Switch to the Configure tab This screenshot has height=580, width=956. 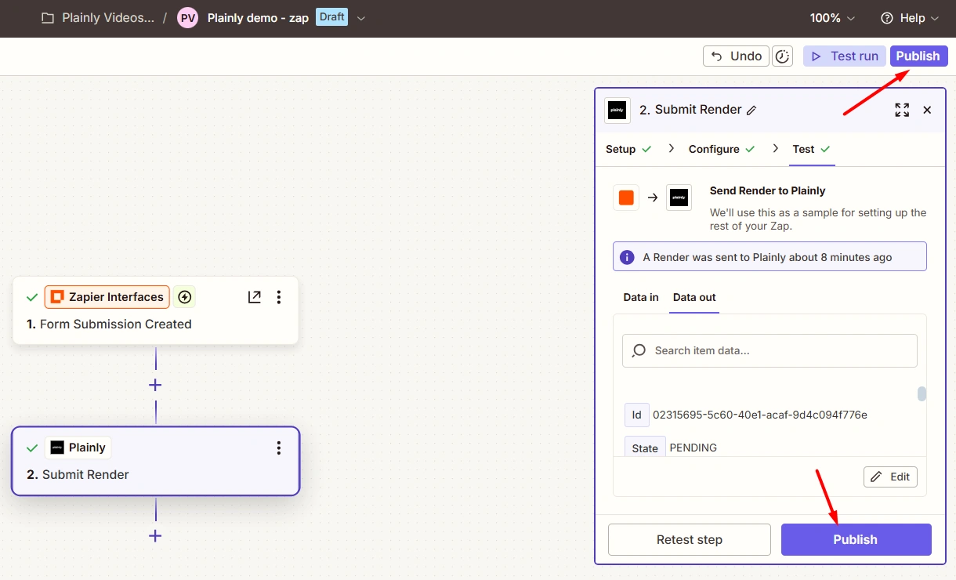(722, 149)
